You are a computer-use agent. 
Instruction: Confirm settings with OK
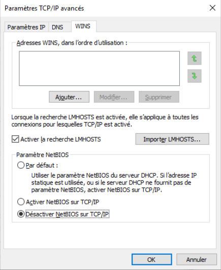click(152, 259)
